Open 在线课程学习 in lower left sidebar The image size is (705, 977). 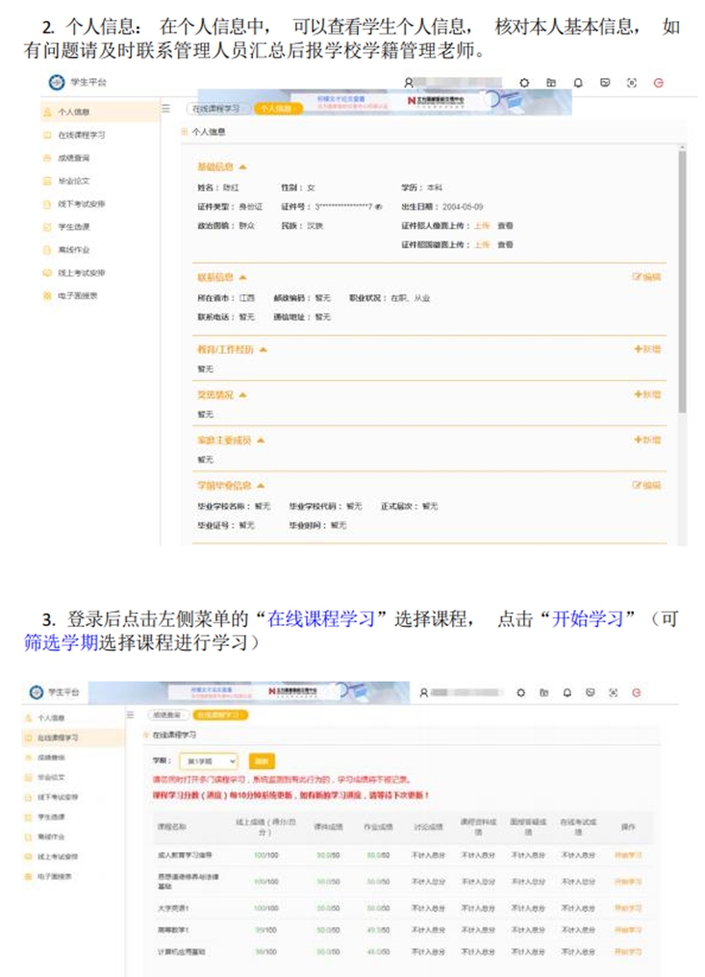click(59, 738)
